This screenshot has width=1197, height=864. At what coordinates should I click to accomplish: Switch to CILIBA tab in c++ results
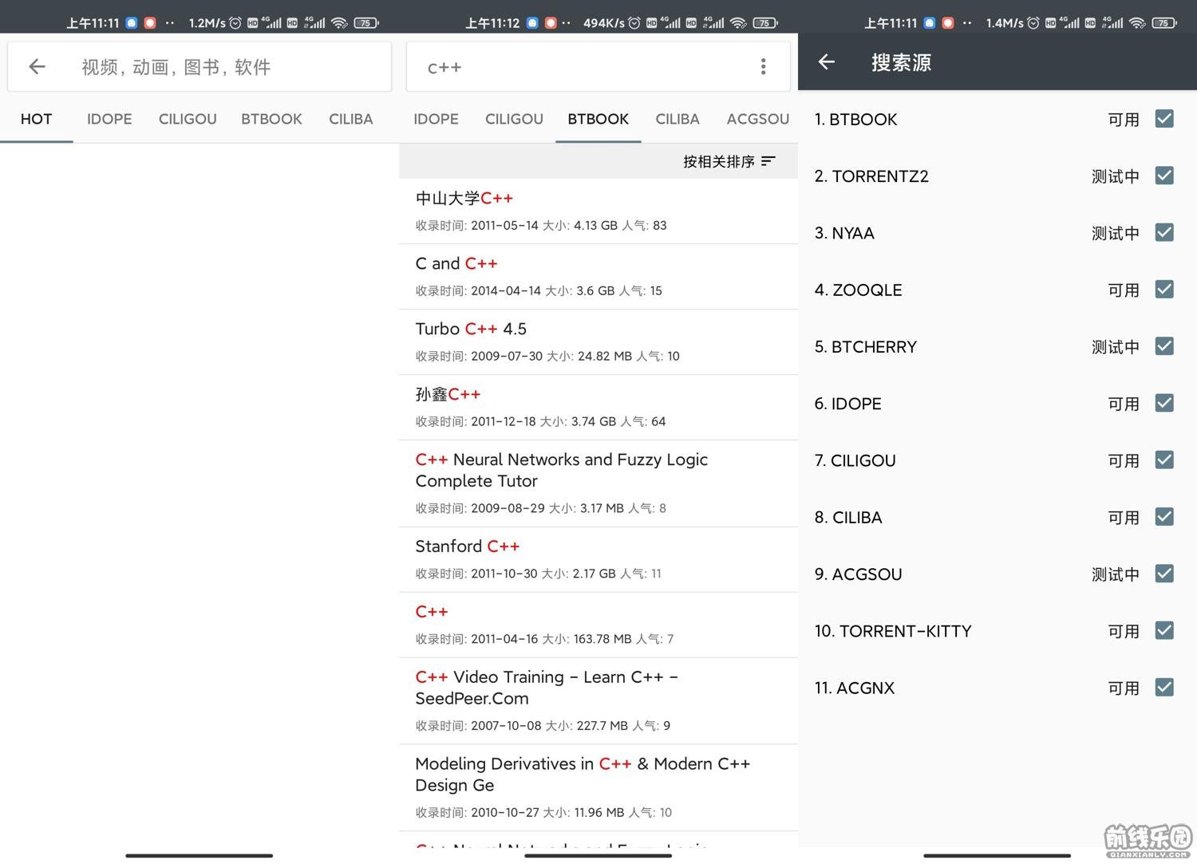click(x=678, y=119)
